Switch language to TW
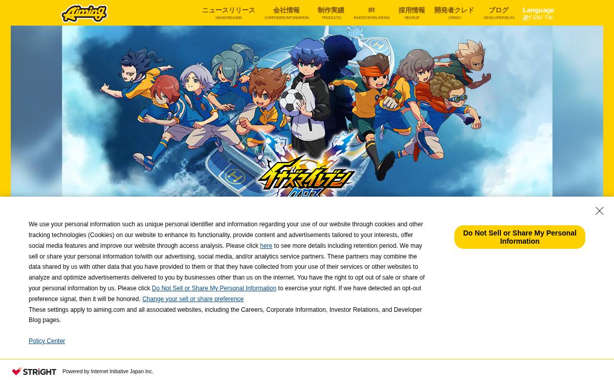The height and width of the screenshot is (384, 614). (549, 17)
